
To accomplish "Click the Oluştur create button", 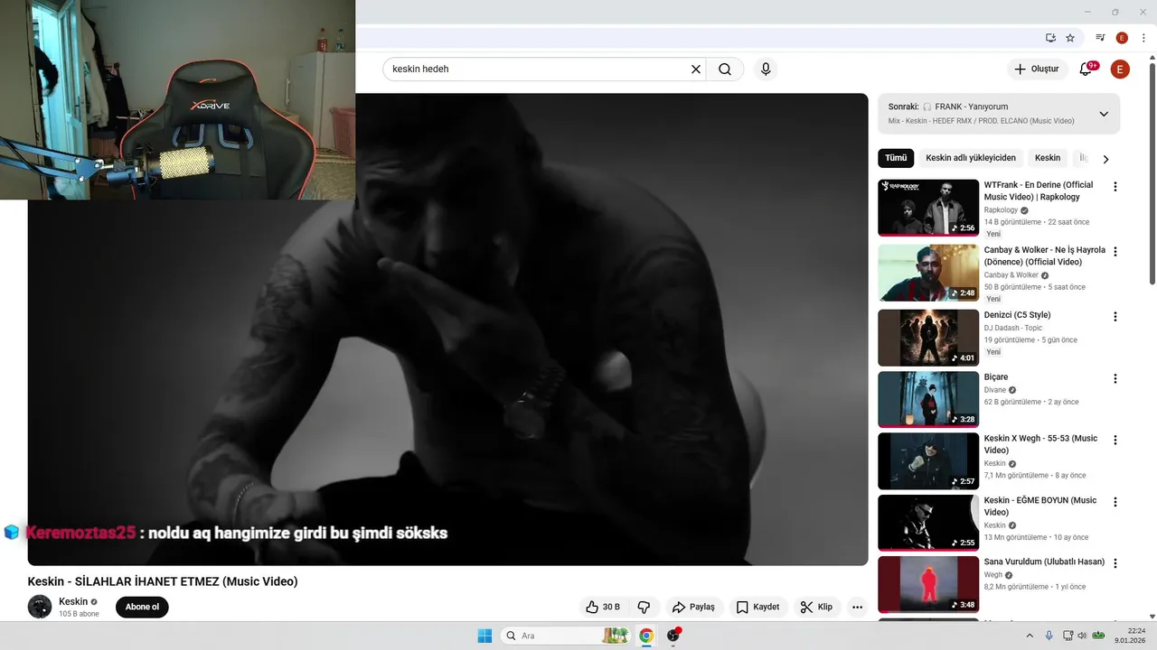I will tap(1036, 69).
